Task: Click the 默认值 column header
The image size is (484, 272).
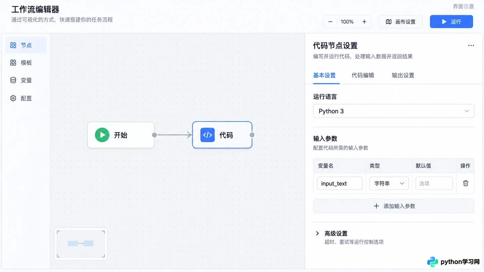Action: pyautogui.click(x=424, y=166)
